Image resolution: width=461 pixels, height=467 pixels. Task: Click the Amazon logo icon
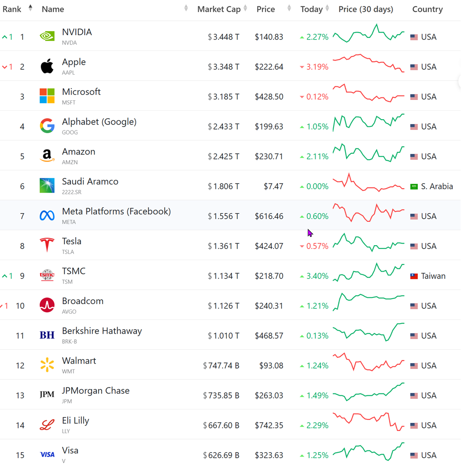[47, 156]
